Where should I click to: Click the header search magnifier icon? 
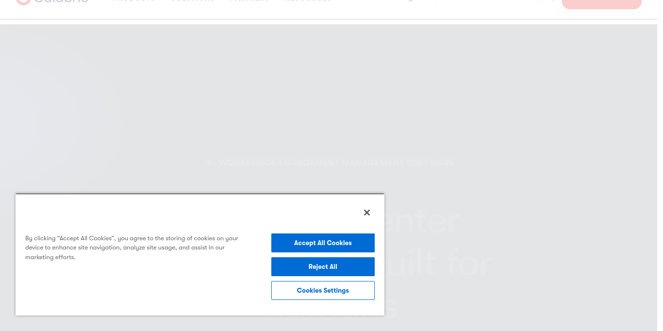pyautogui.click(x=550, y=1)
